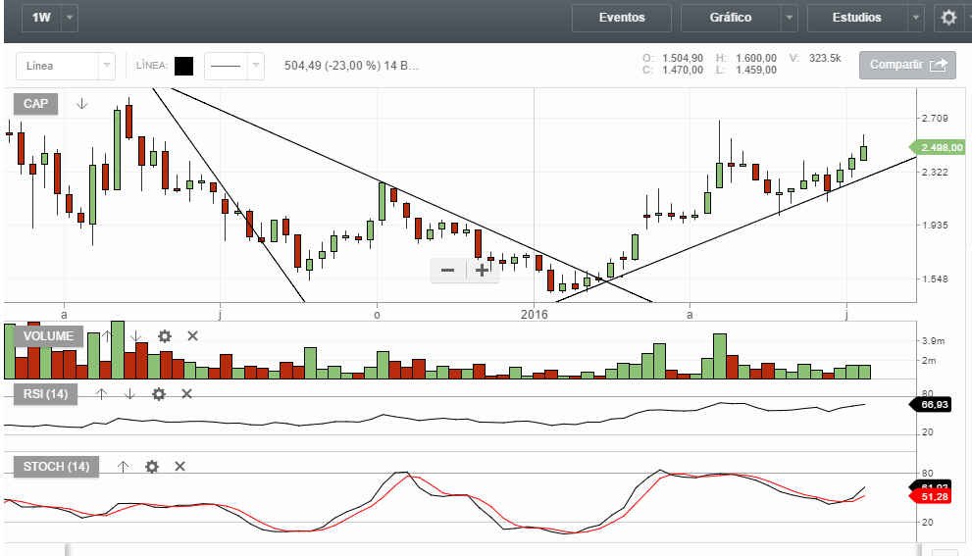Click the low price value 1.459,00
This screenshot has width=972, height=556.
click(x=756, y=70)
